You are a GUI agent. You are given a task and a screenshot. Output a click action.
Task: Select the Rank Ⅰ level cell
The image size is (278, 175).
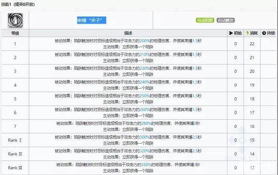click(x=14, y=140)
